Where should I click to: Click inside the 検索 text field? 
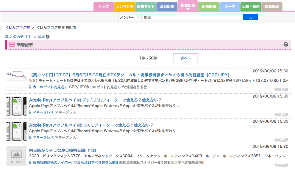[x=192, y=17]
